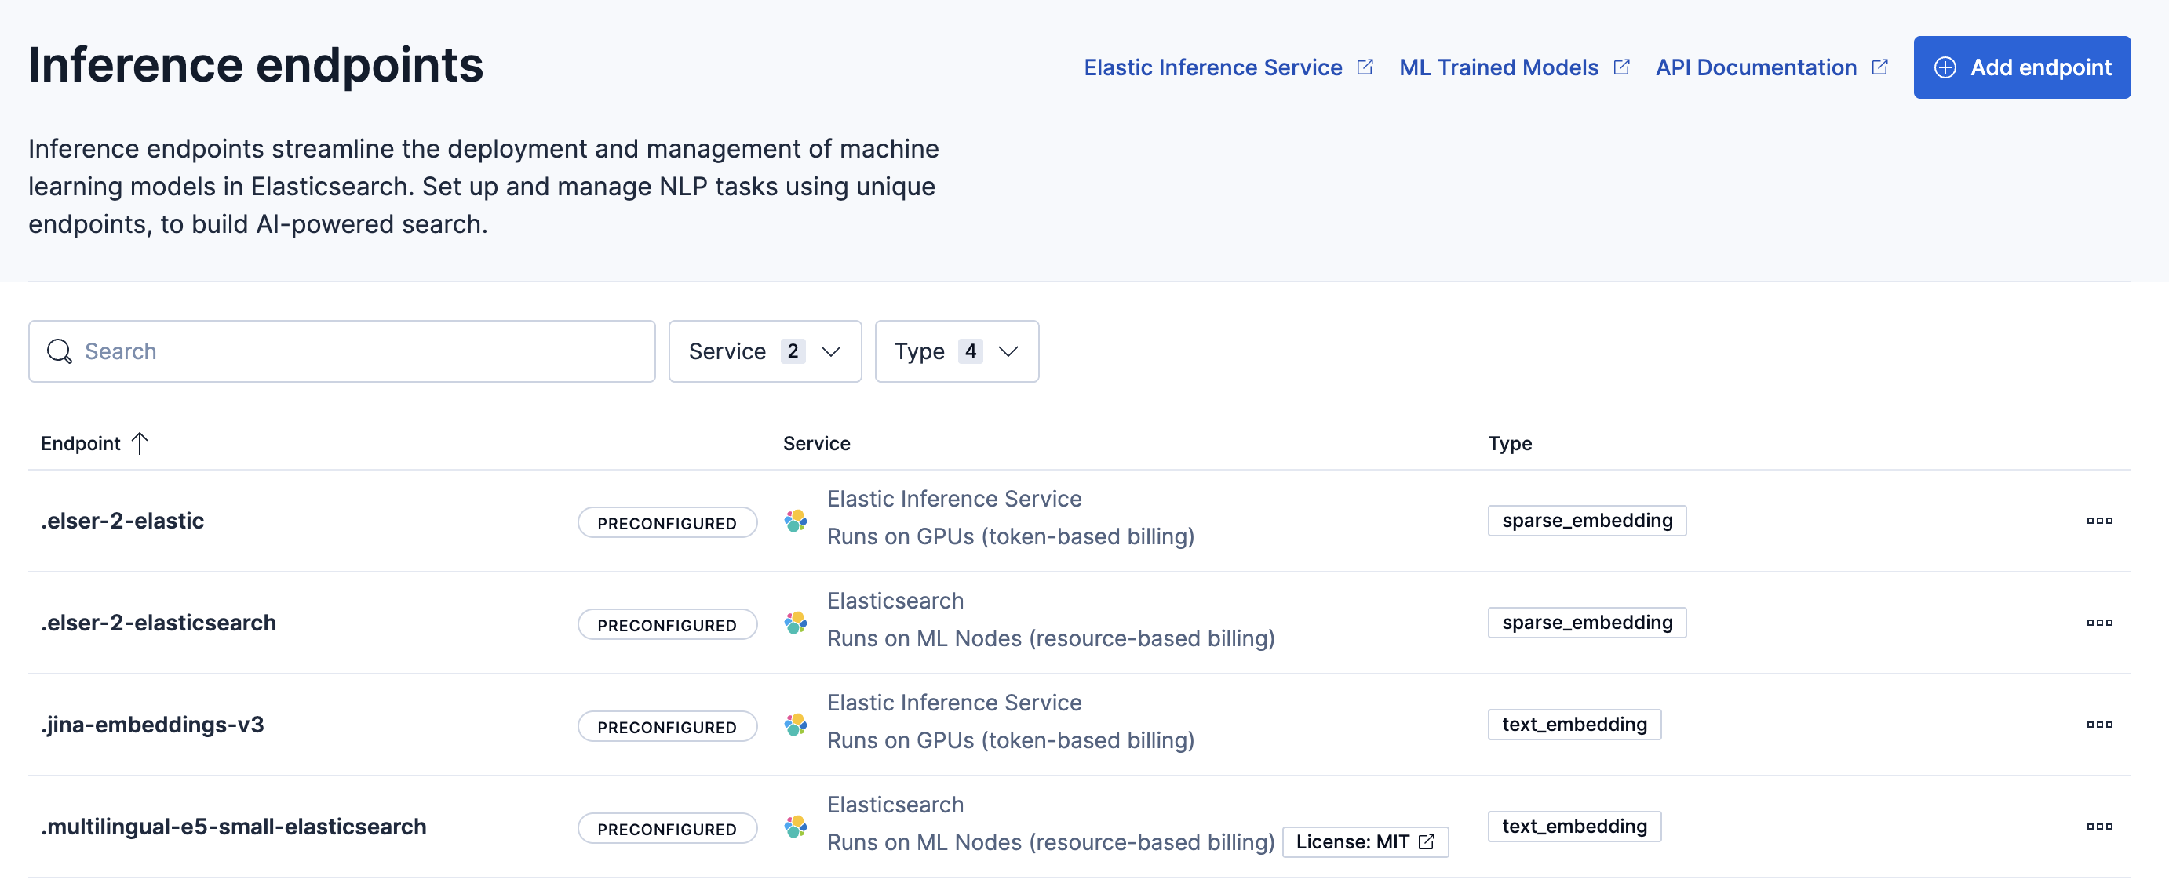
Task: Click external link icon beside ML Trained Models
Action: pyautogui.click(x=1620, y=67)
